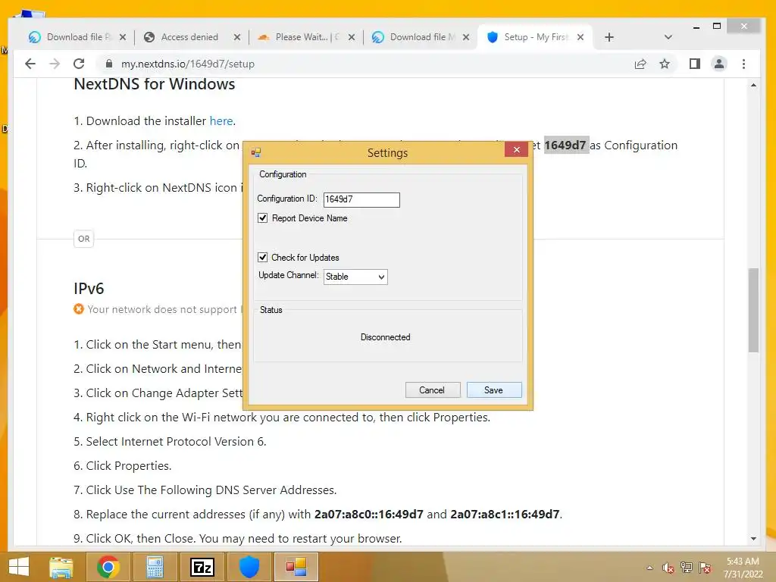Click Cancel in the Settings dialog

coord(433,390)
